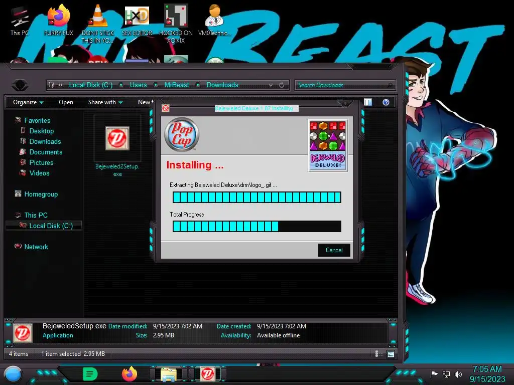Click the Action Center flag tray icon
Screen dimensions: 514x385
434,374
